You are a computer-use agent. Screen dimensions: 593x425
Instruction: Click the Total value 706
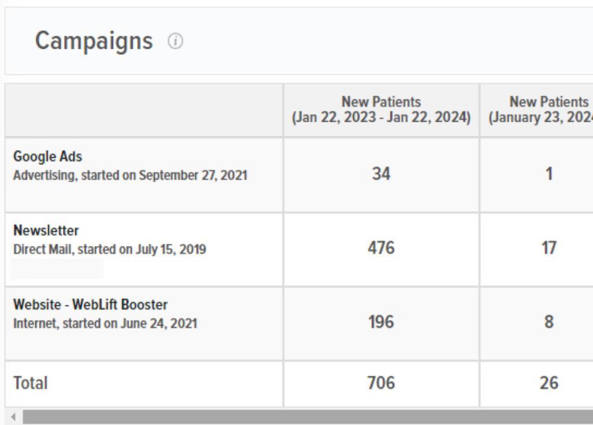381,383
